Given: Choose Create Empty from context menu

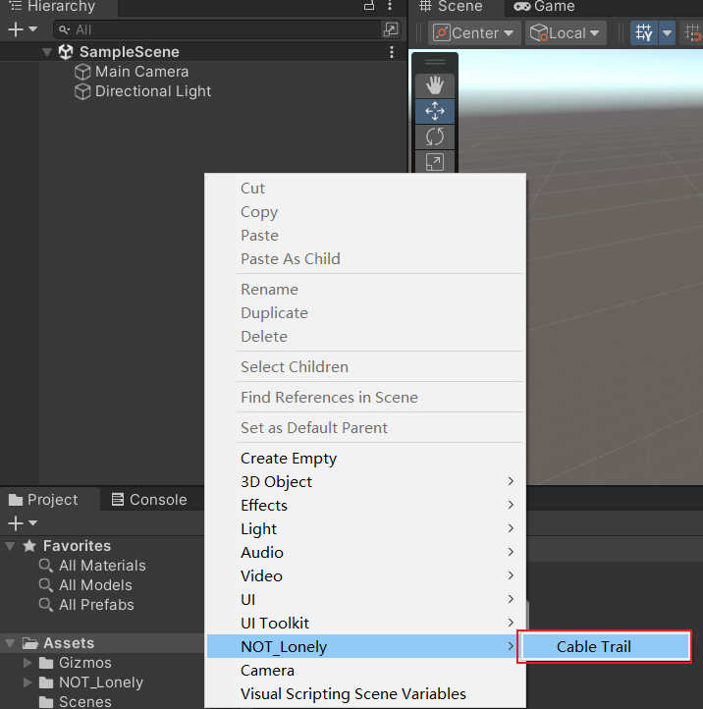Looking at the screenshot, I should tap(365, 458).
